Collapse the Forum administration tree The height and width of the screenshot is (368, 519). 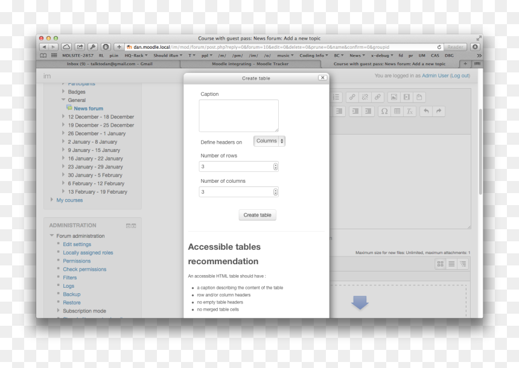(x=52, y=235)
